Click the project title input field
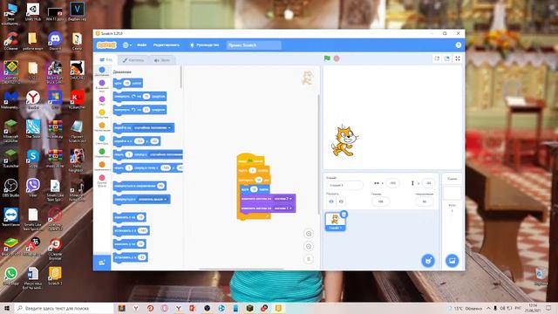The image size is (558, 314). [254, 45]
